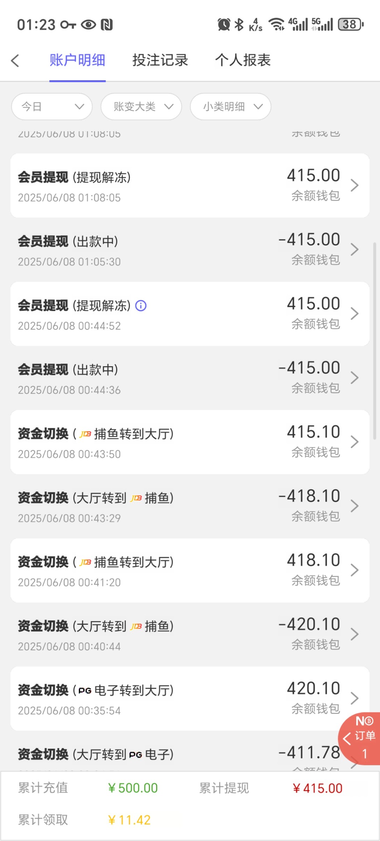
Task: Tap the battery indicator icon
Action: click(351, 25)
